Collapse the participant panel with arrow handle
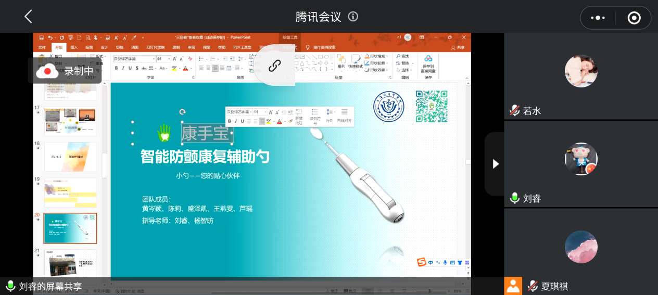 495,164
